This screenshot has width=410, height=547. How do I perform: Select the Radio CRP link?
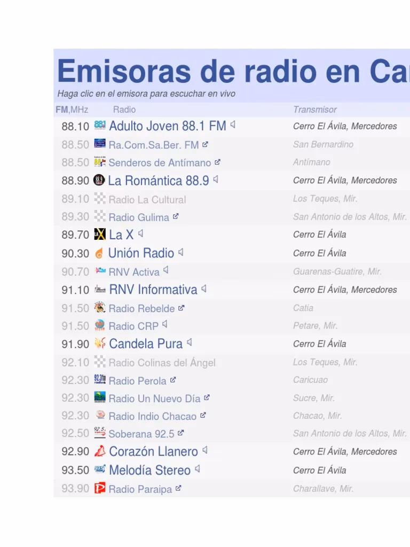(x=133, y=326)
